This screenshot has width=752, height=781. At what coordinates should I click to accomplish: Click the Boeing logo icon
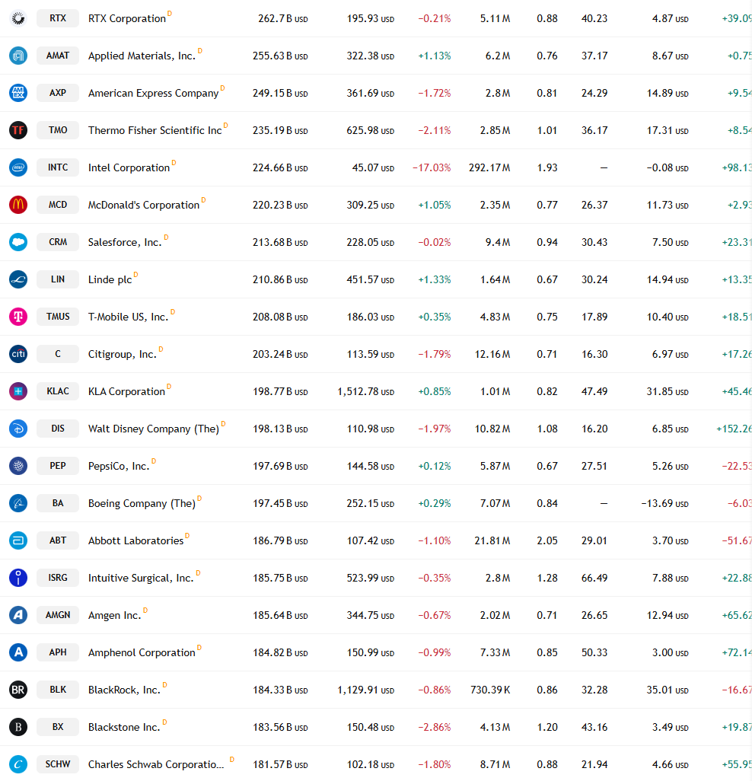18,503
